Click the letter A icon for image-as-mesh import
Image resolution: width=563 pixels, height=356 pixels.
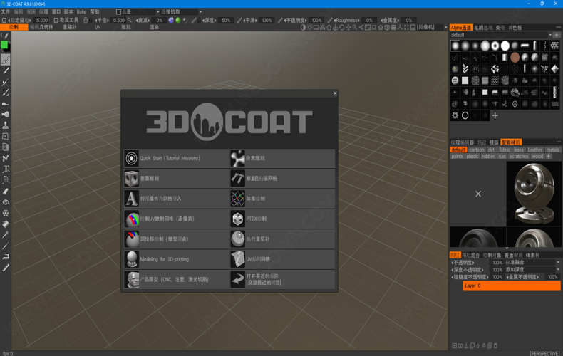131,199
